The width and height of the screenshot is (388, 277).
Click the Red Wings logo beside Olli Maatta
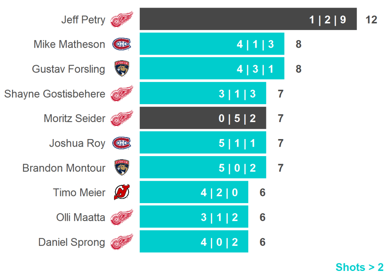click(122, 217)
